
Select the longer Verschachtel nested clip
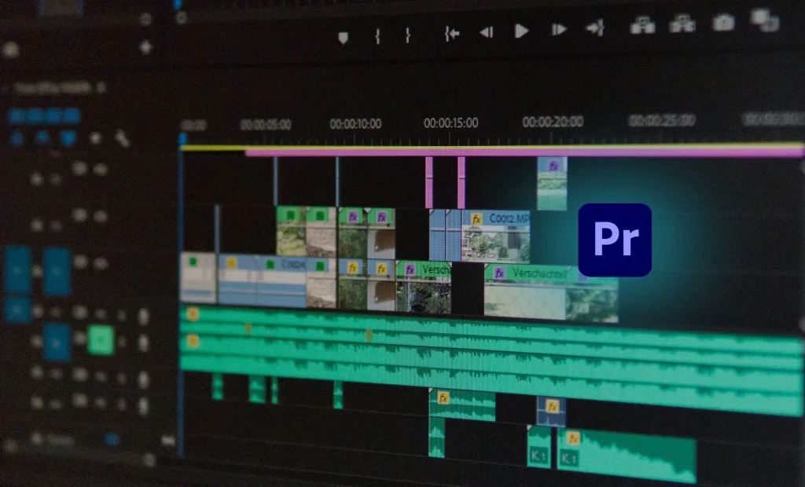pos(526,292)
